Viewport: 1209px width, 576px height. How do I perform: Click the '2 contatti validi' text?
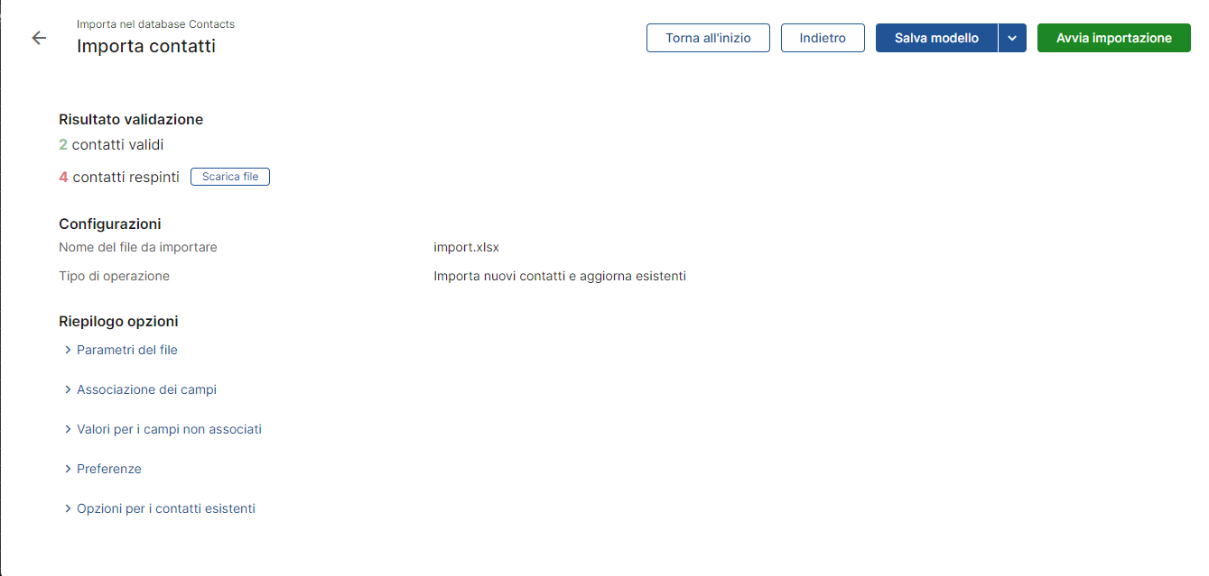(x=111, y=144)
